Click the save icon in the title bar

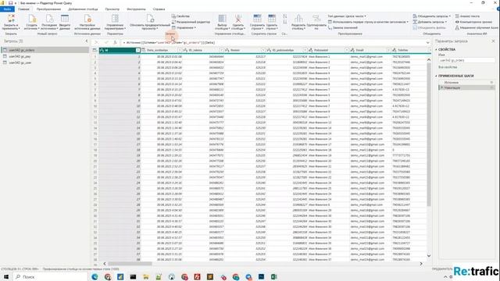10,3
